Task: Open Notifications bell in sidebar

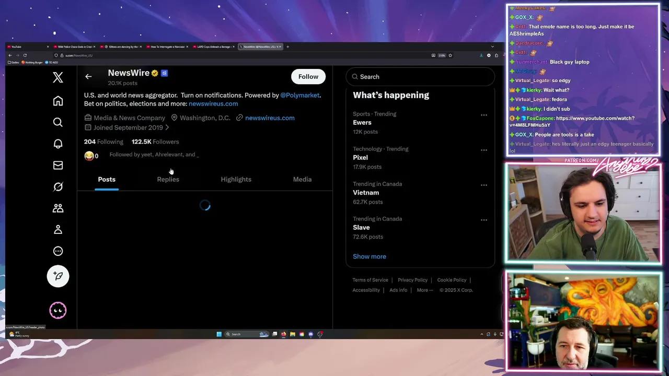Action: coord(58,144)
